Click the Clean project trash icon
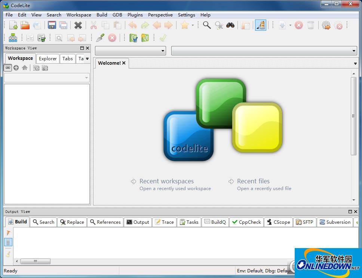This screenshot has height=278, width=362. coord(311,25)
